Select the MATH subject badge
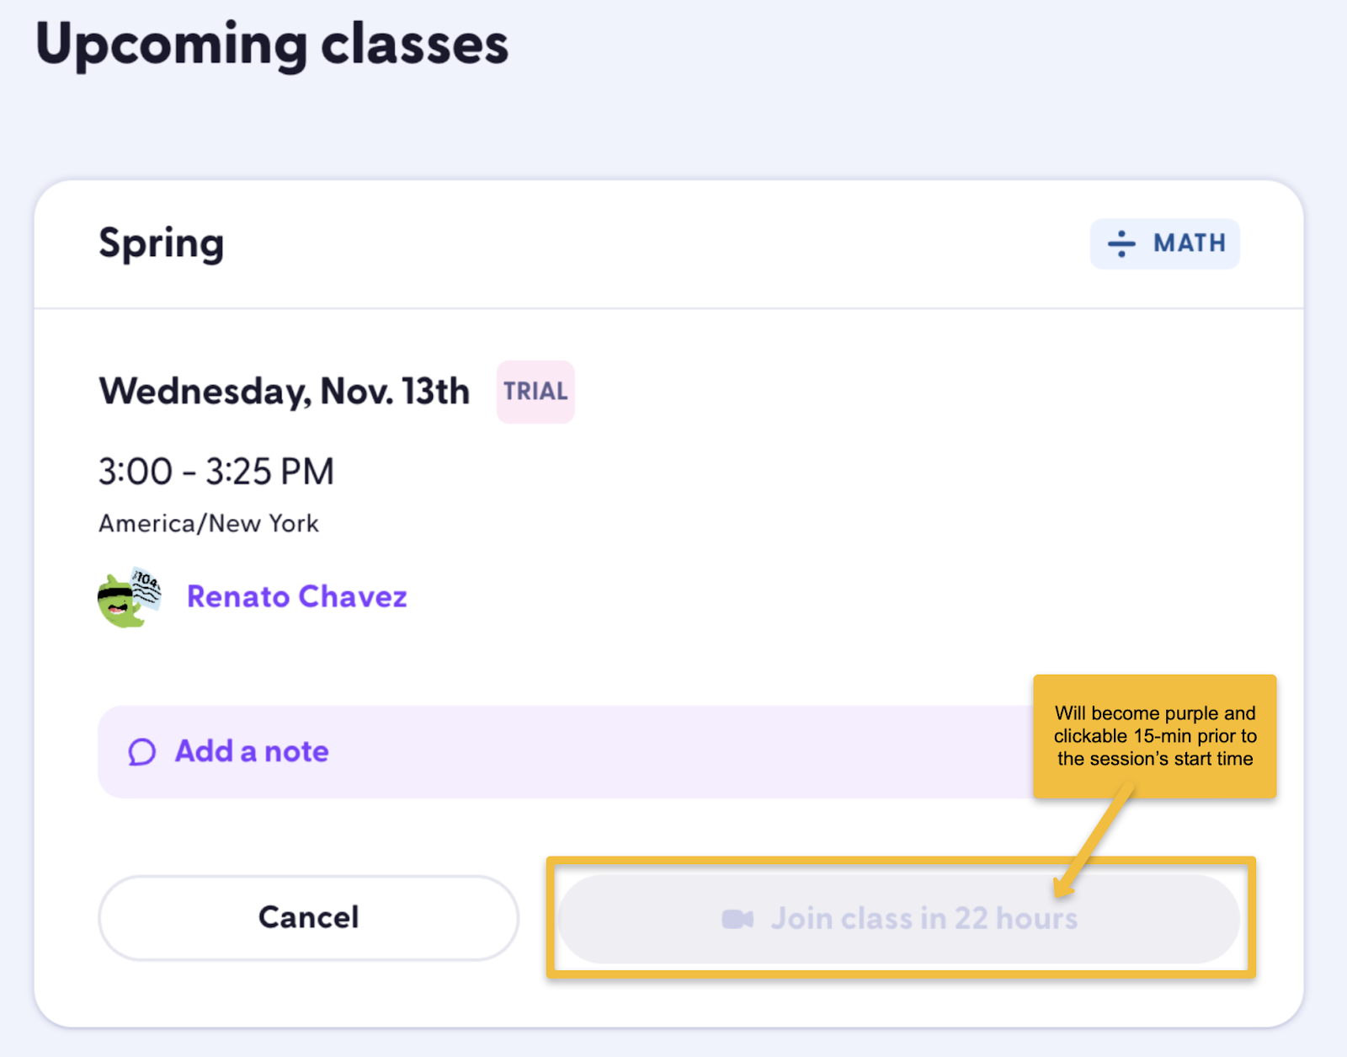This screenshot has height=1057, width=1347. click(x=1165, y=243)
